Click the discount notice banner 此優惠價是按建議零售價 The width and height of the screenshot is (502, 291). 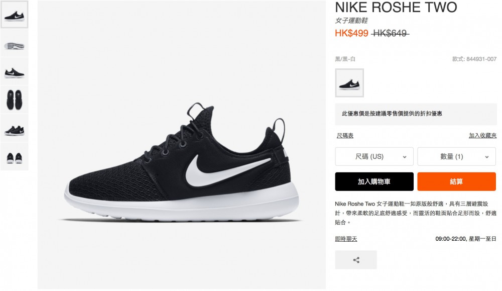[x=416, y=114]
